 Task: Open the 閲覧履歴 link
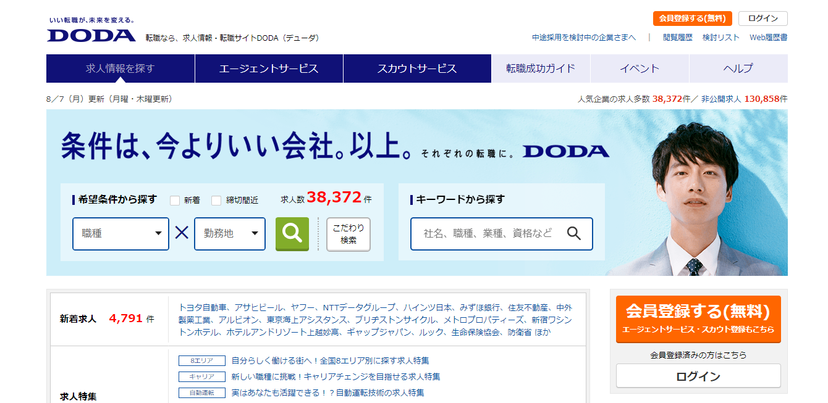pos(677,38)
